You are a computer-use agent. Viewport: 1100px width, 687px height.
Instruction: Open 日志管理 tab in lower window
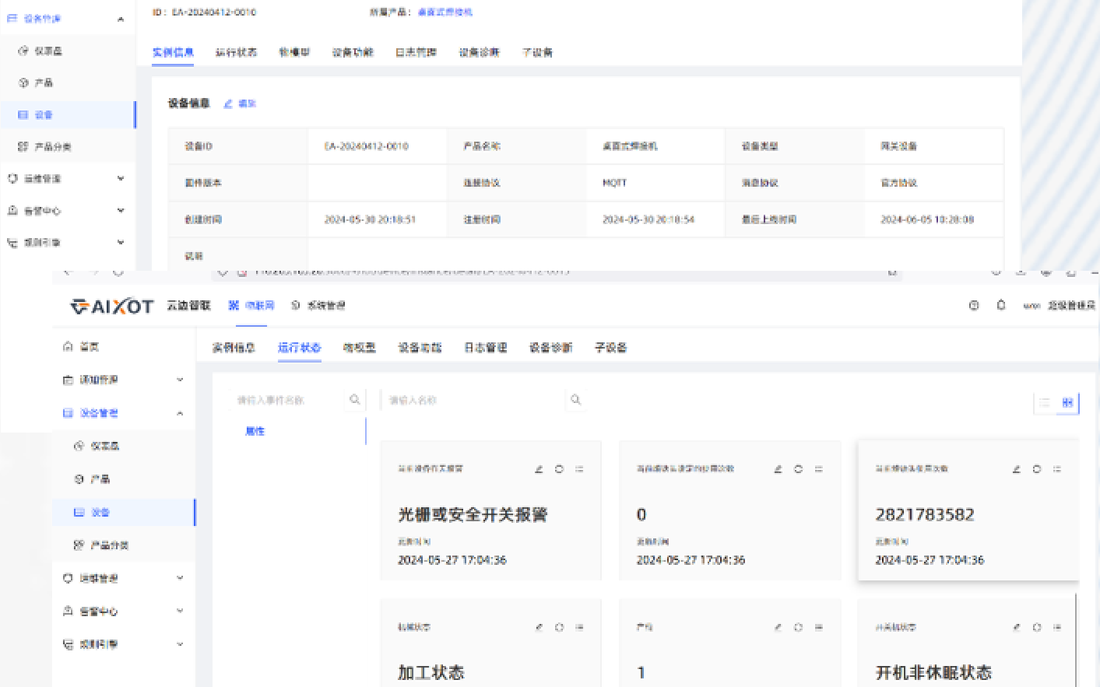tap(486, 348)
